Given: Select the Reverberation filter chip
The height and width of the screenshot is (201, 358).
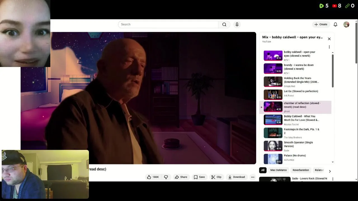Looking at the screenshot, I should (x=301, y=170).
